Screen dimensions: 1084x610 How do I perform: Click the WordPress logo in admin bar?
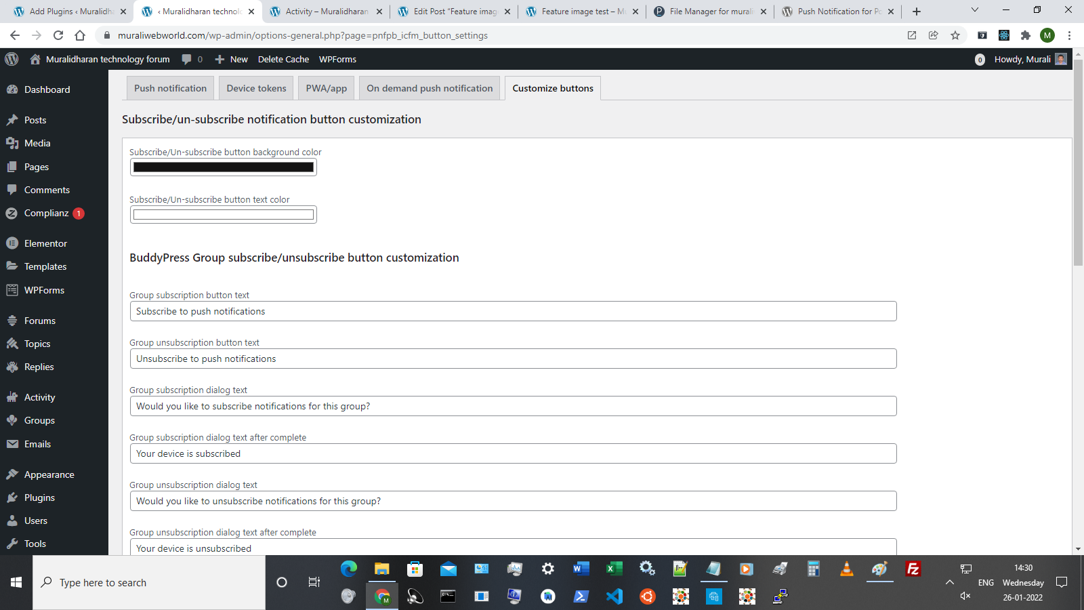tap(12, 59)
